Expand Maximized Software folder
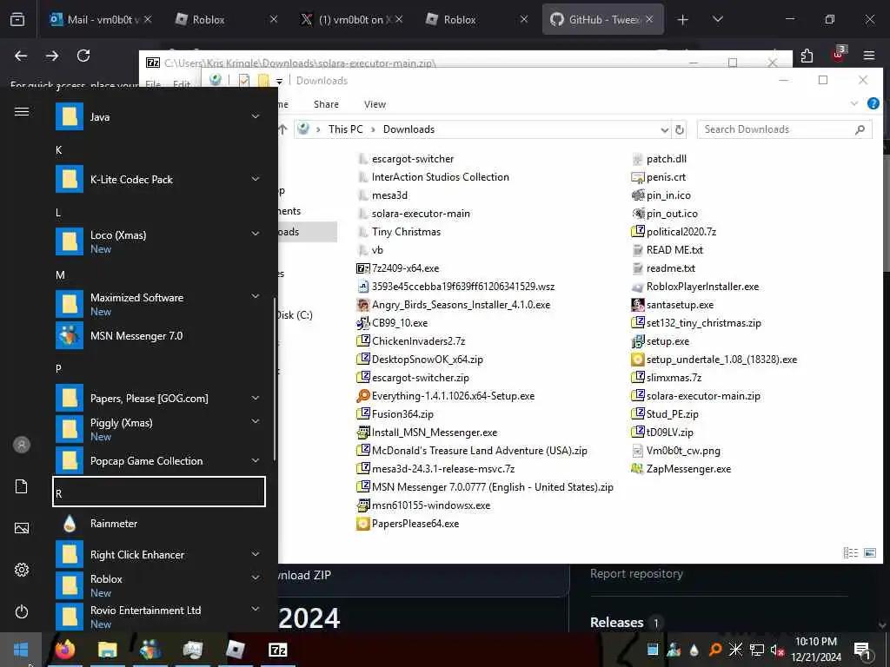 tap(256, 296)
